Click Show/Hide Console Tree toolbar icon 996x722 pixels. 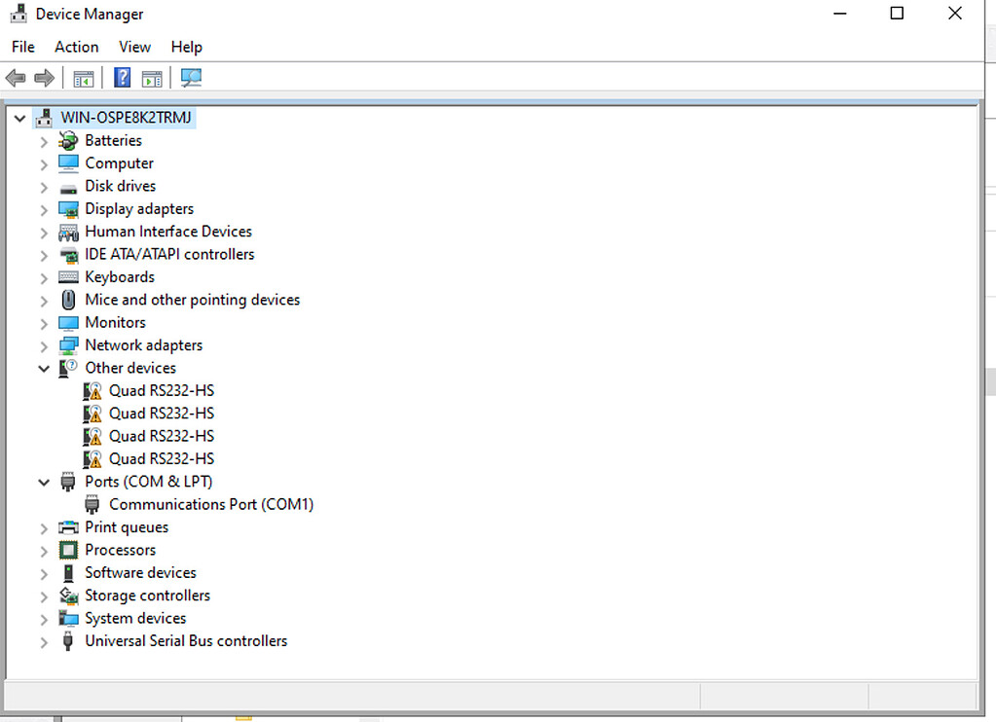84,78
